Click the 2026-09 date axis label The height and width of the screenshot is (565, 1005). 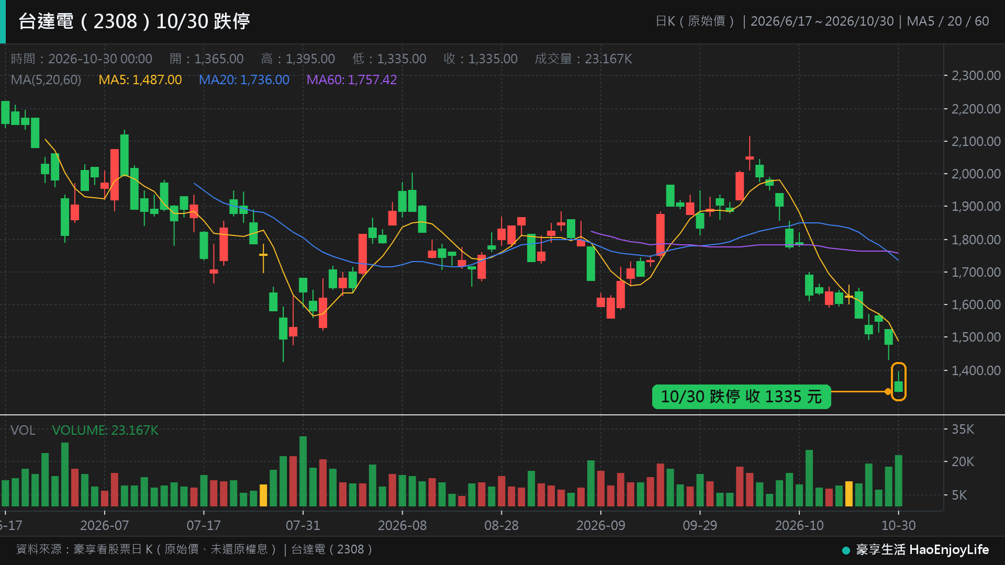[x=600, y=525]
